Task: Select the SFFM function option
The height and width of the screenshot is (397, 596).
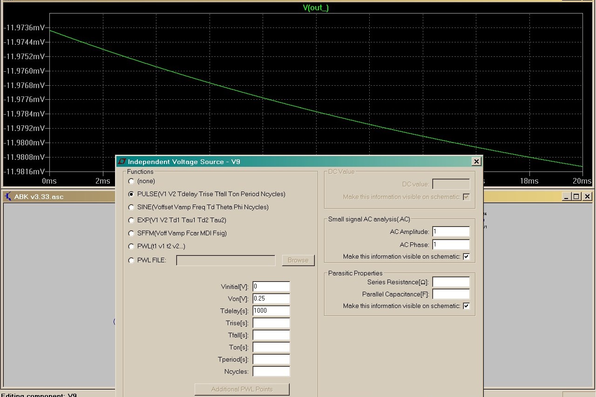Action: tap(131, 233)
